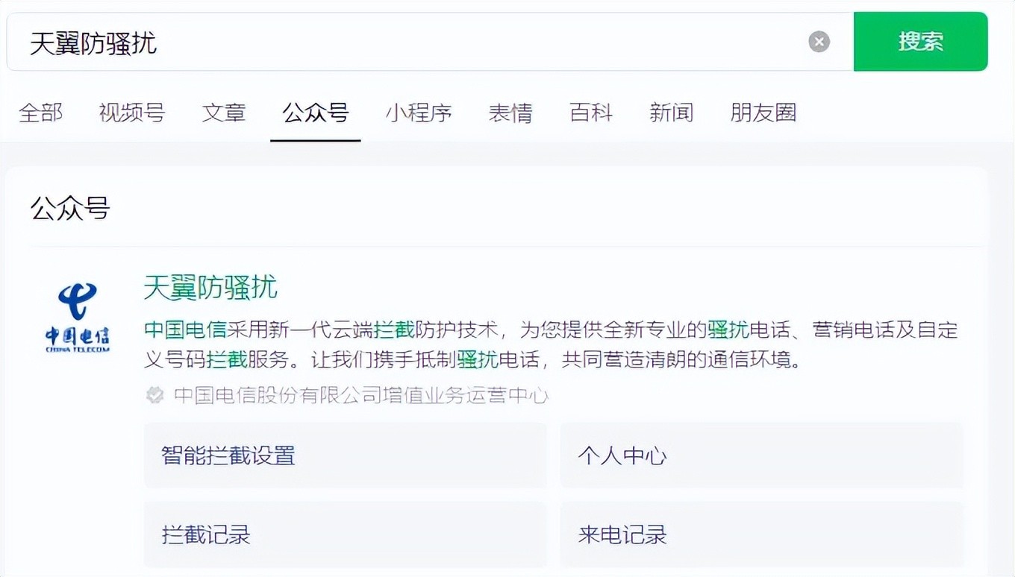Open the 视频号 tab
The image size is (1015, 577).
tap(131, 113)
